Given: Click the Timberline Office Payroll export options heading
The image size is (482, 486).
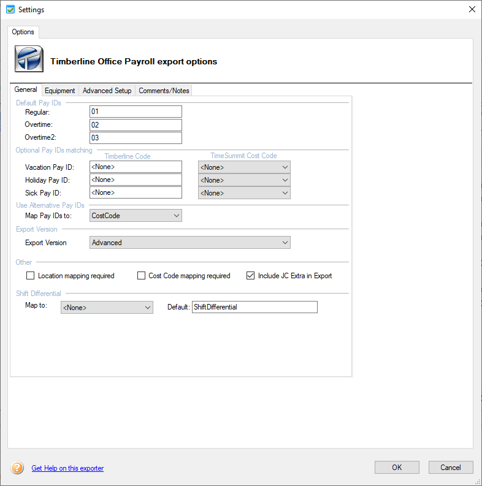Looking at the screenshot, I should click(x=134, y=61).
